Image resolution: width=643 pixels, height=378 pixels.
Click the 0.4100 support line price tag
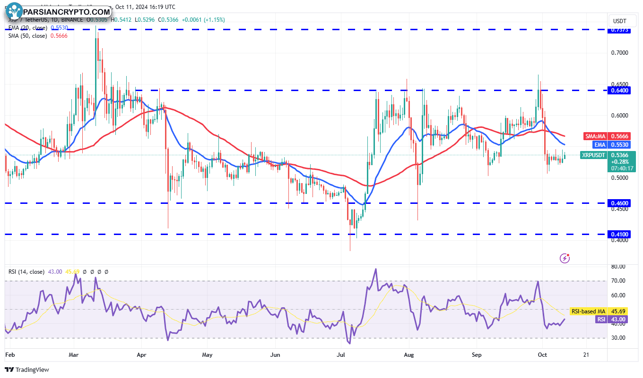[619, 234]
